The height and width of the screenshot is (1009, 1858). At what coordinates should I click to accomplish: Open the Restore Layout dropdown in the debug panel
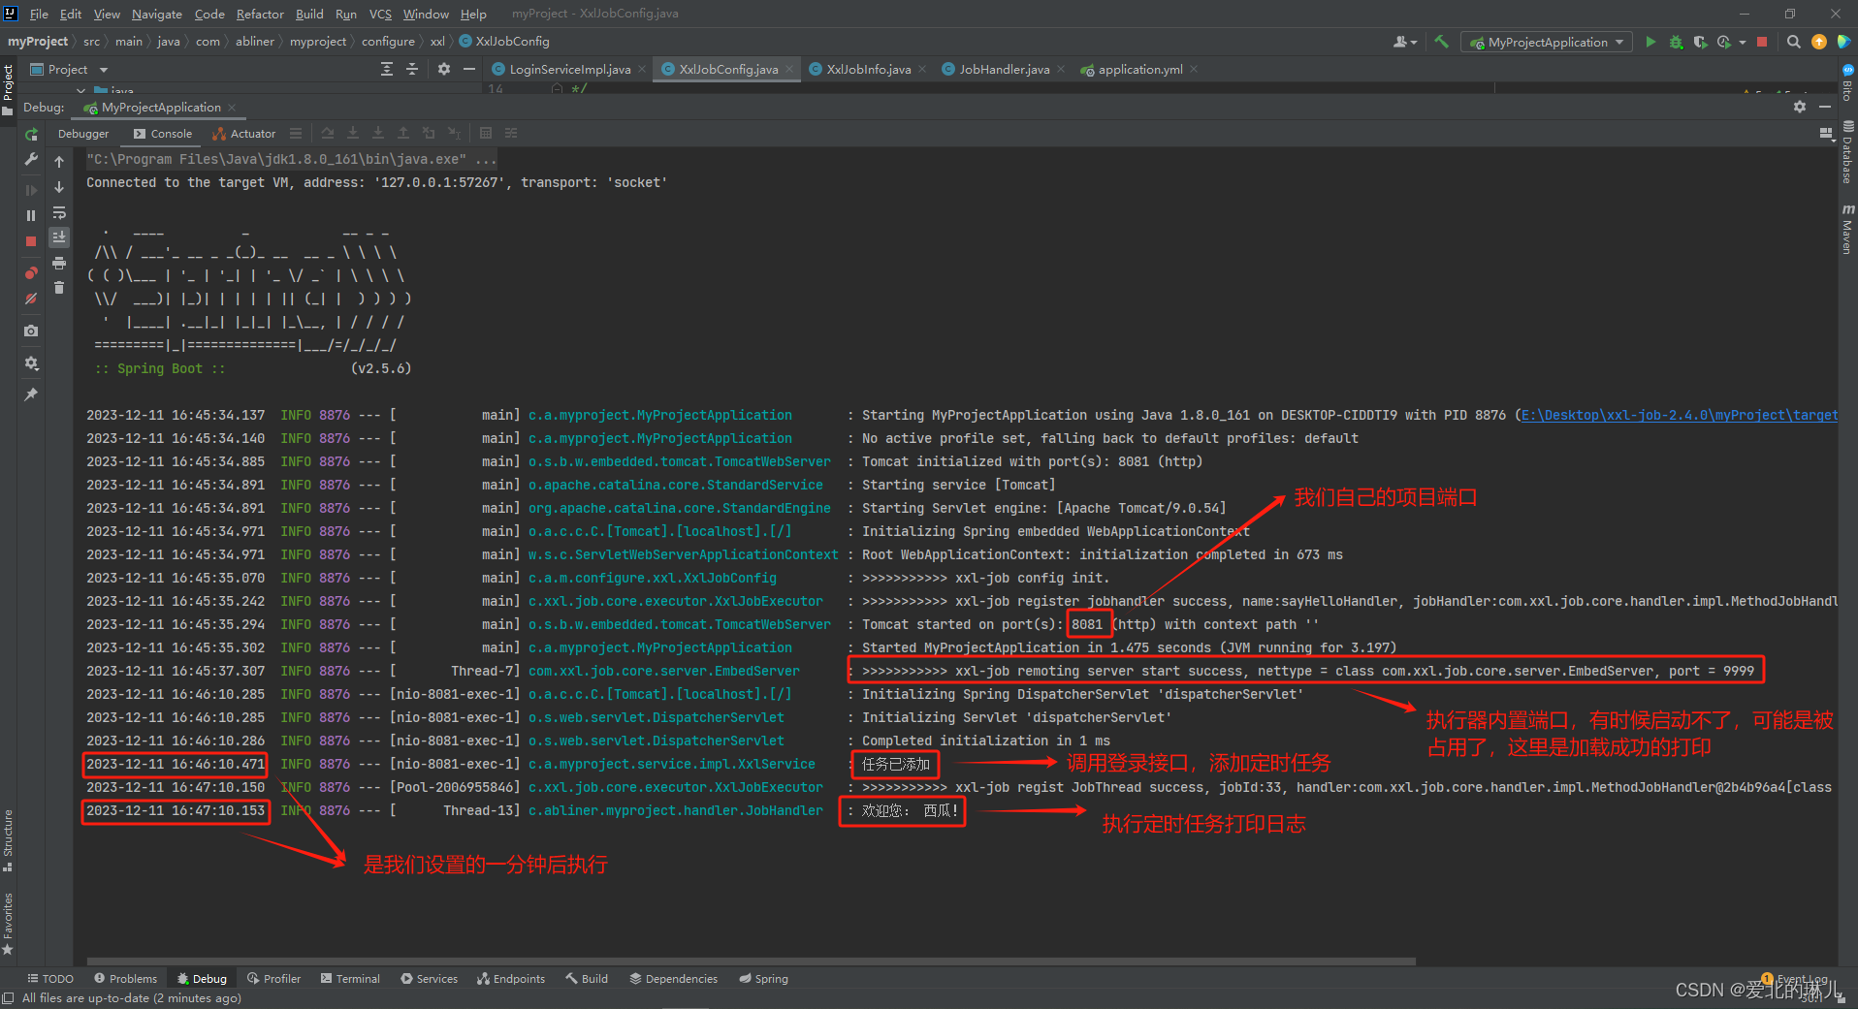[x=1826, y=134]
